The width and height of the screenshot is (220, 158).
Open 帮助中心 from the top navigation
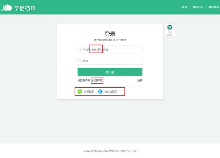click(x=198, y=7)
